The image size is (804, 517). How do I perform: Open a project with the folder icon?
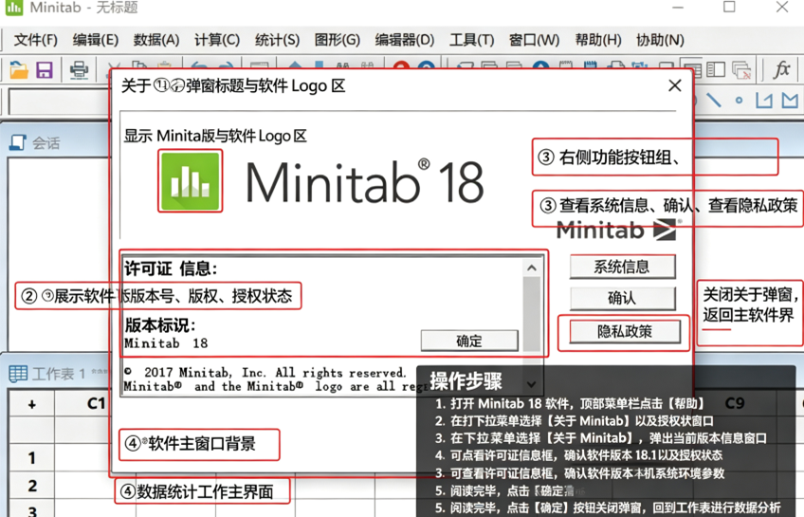[18, 70]
